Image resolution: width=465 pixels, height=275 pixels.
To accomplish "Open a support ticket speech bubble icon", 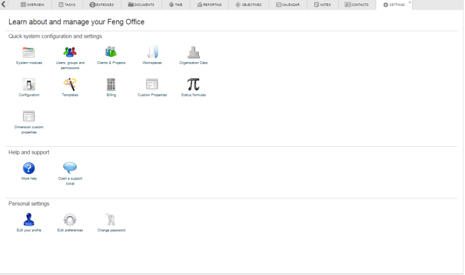I will [70, 168].
